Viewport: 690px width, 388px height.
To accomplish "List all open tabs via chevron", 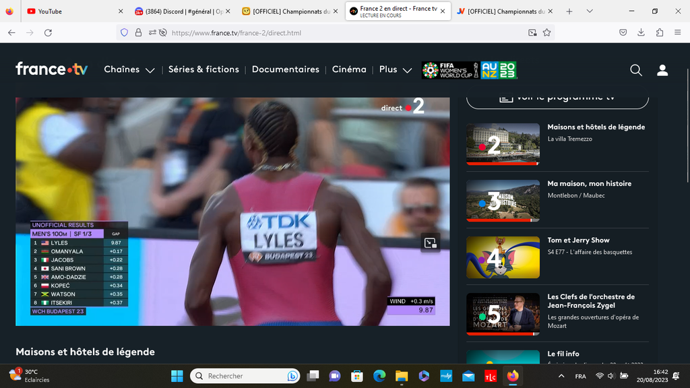I will 590,11.
